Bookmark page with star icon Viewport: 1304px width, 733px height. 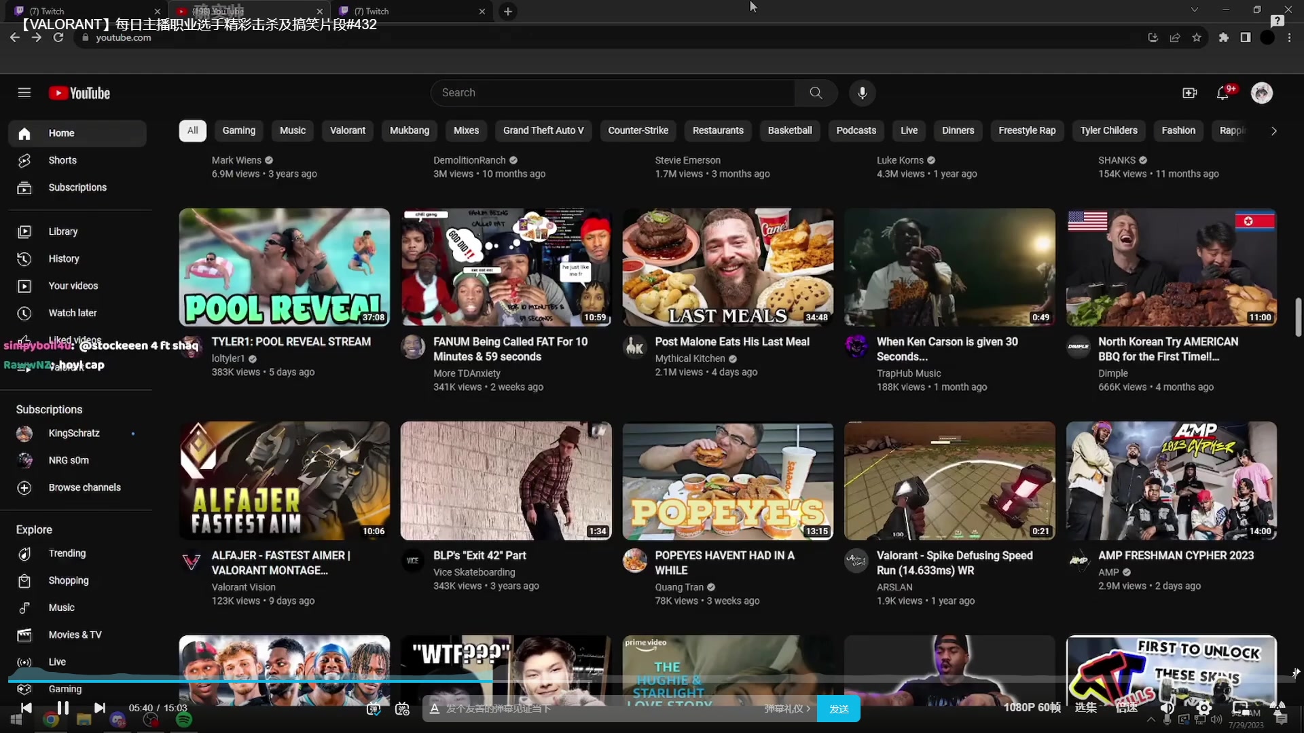[1197, 37]
